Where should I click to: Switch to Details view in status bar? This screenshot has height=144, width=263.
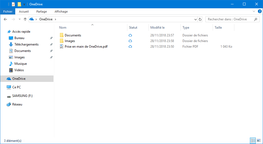click(253, 140)
